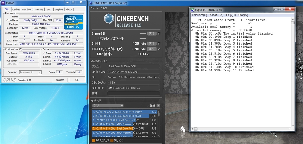
Task: Click the ranking list scrollbar down arrow
Action: click(x=159, y=135)
